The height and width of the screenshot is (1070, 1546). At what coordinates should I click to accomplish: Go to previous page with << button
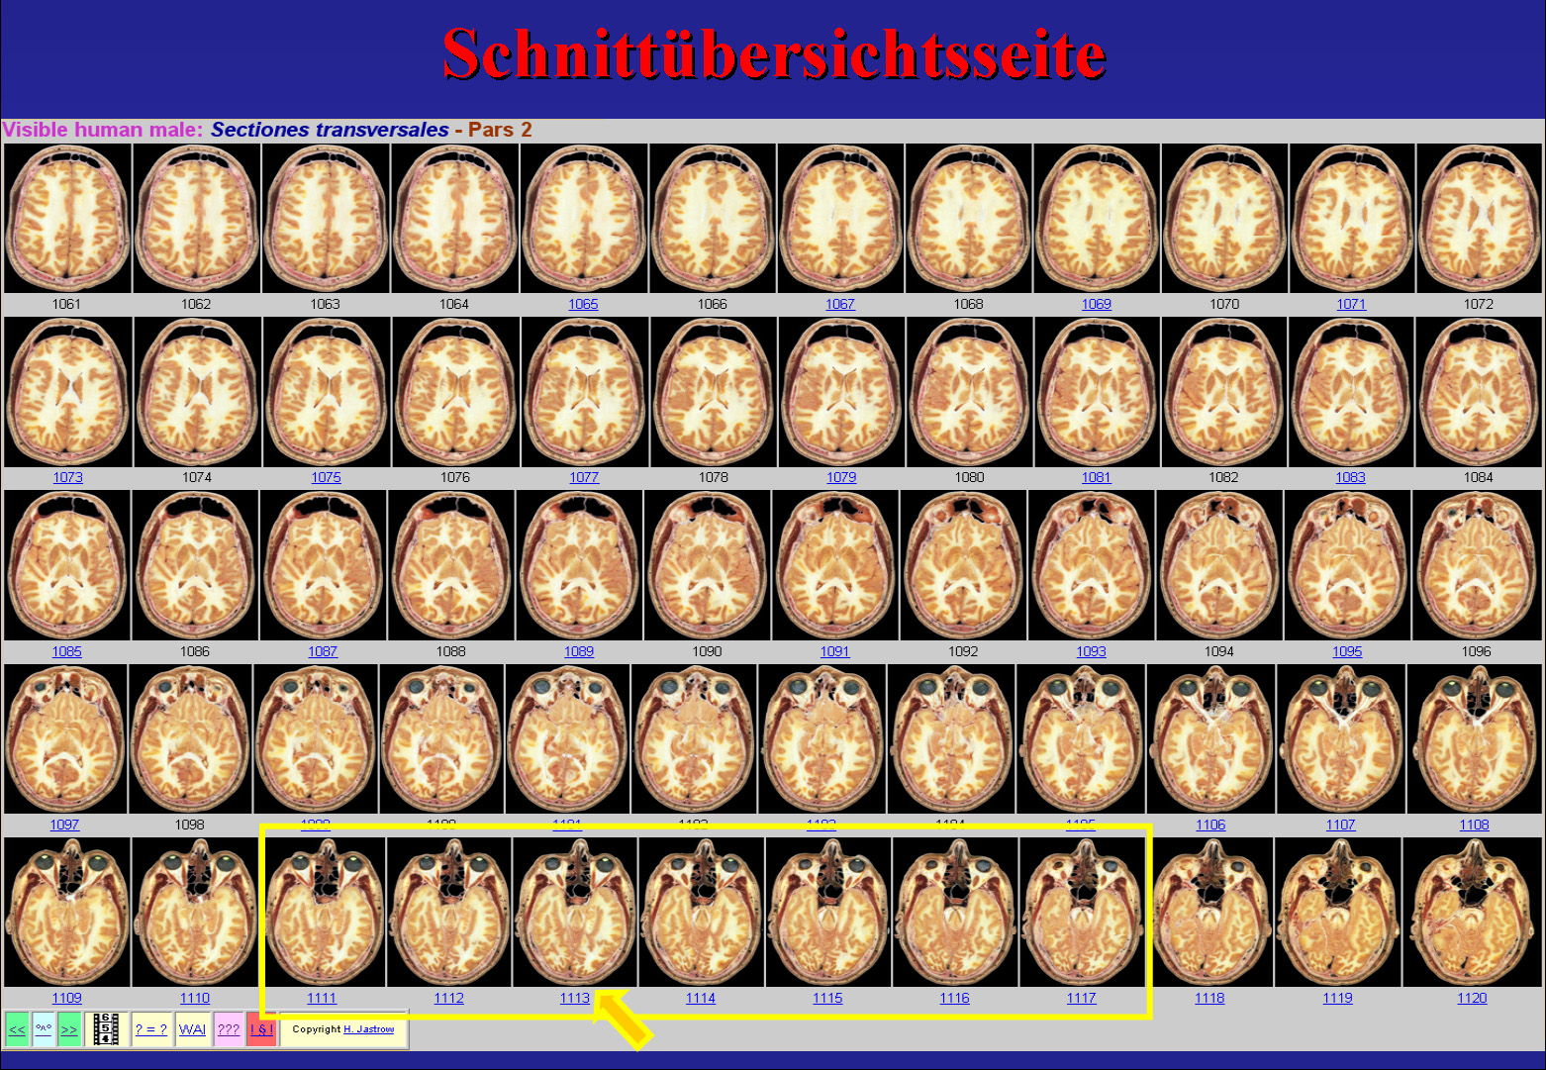[17, 1029]
